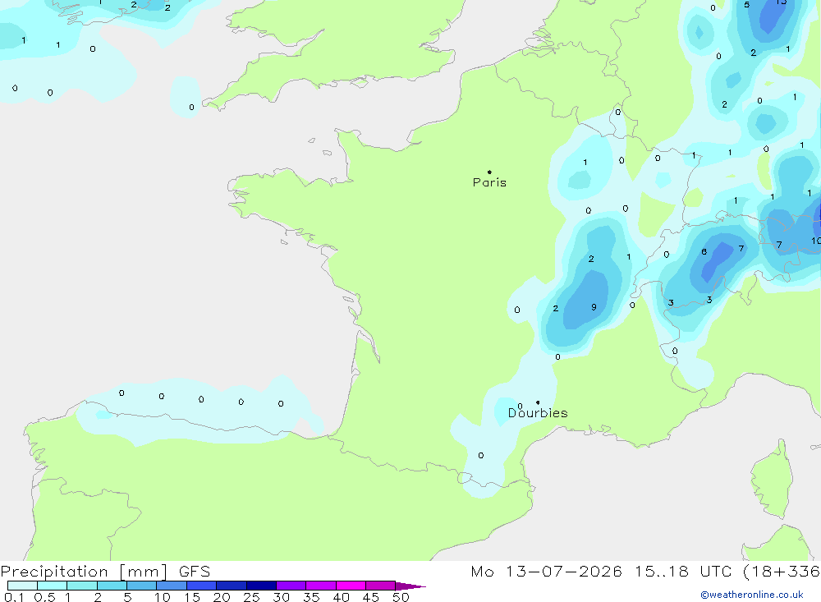This screenshot has width=821, height=602.
Task: Select the 30 mm purple legend swatch
Action: point(291,586)
